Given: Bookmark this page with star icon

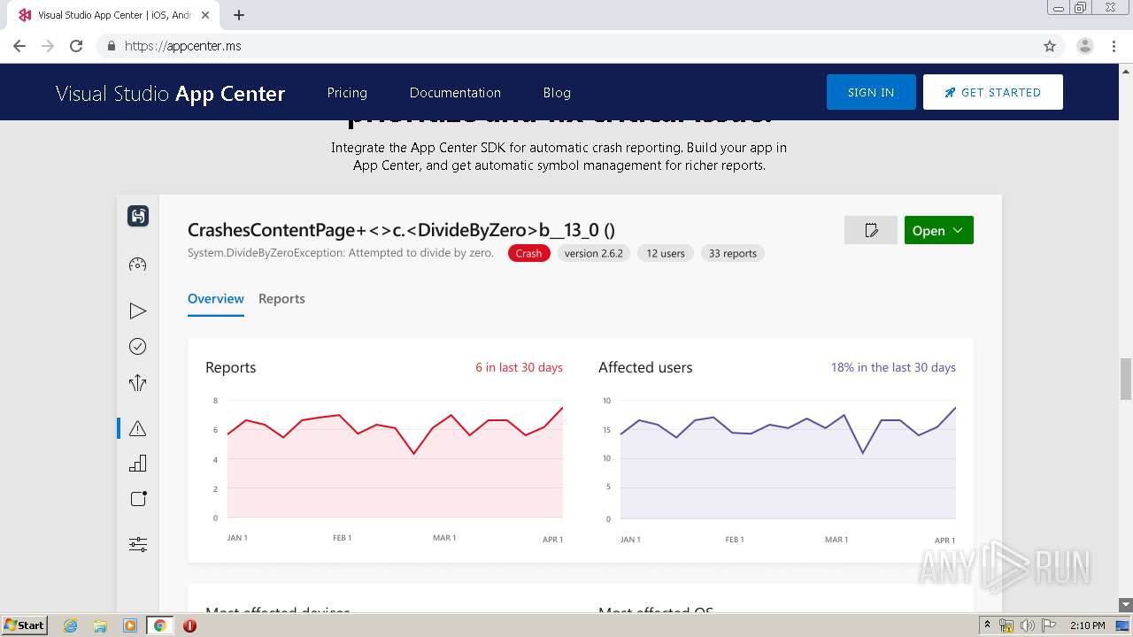Looking at the screenshot, I should (x=1050, y=46).
